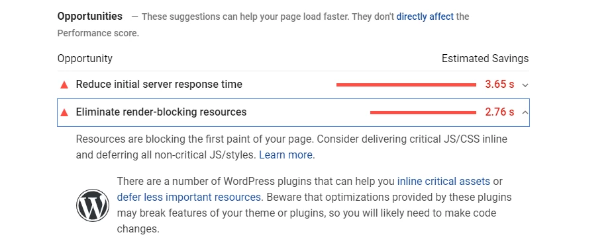Follow the 'defer less important resources' link
The width and height of the screenshot is (614, 245).
189,197
